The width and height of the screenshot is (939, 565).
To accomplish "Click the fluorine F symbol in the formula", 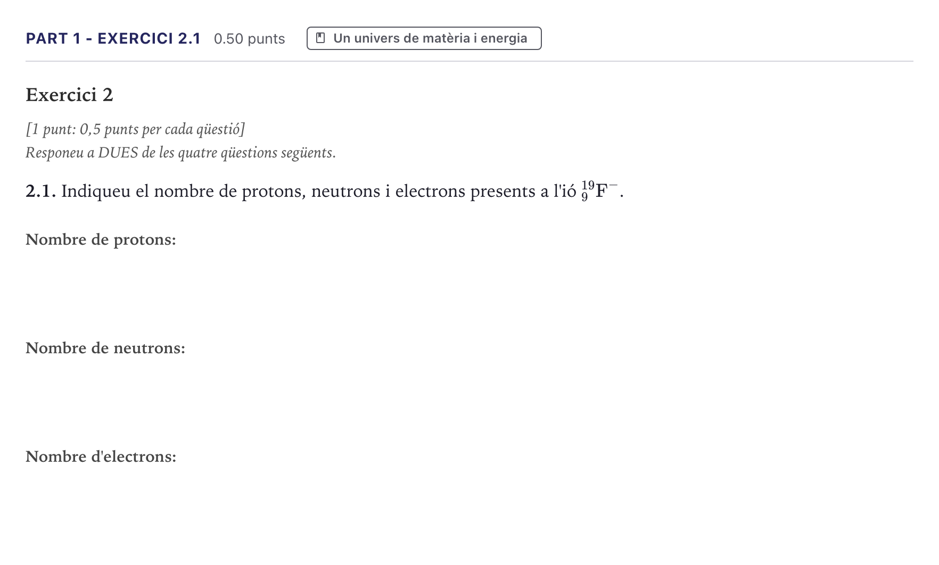I will pyautogui.click(x=601, y=191).
